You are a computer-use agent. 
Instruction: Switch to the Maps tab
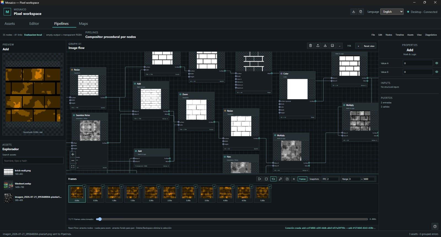tap(83, 24)
